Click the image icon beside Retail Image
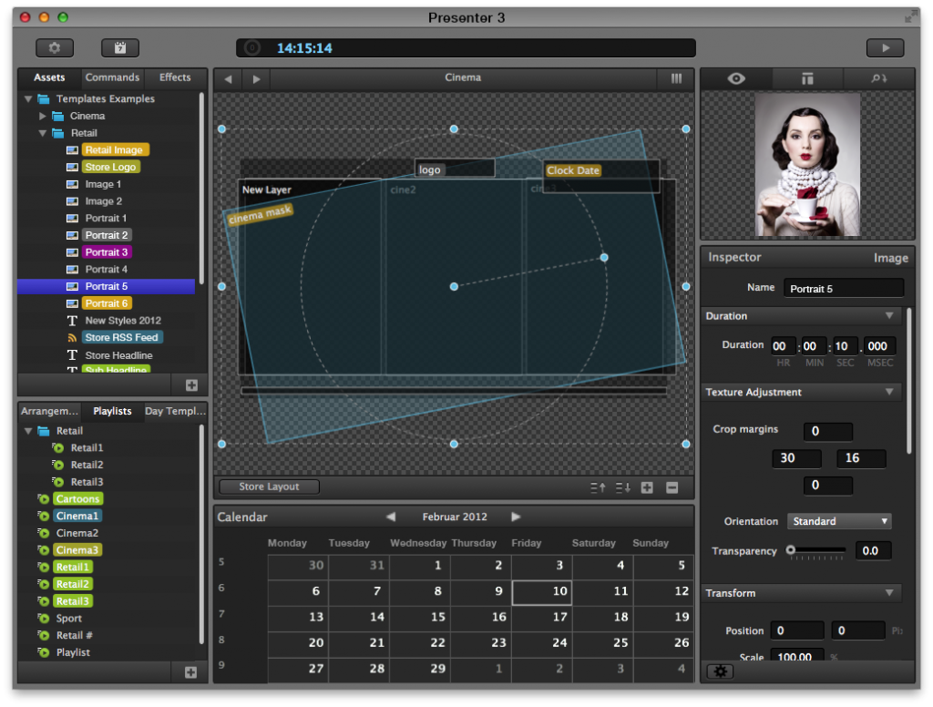The height and width of the screenshot is (707, 933). click(x=72, y=150)
